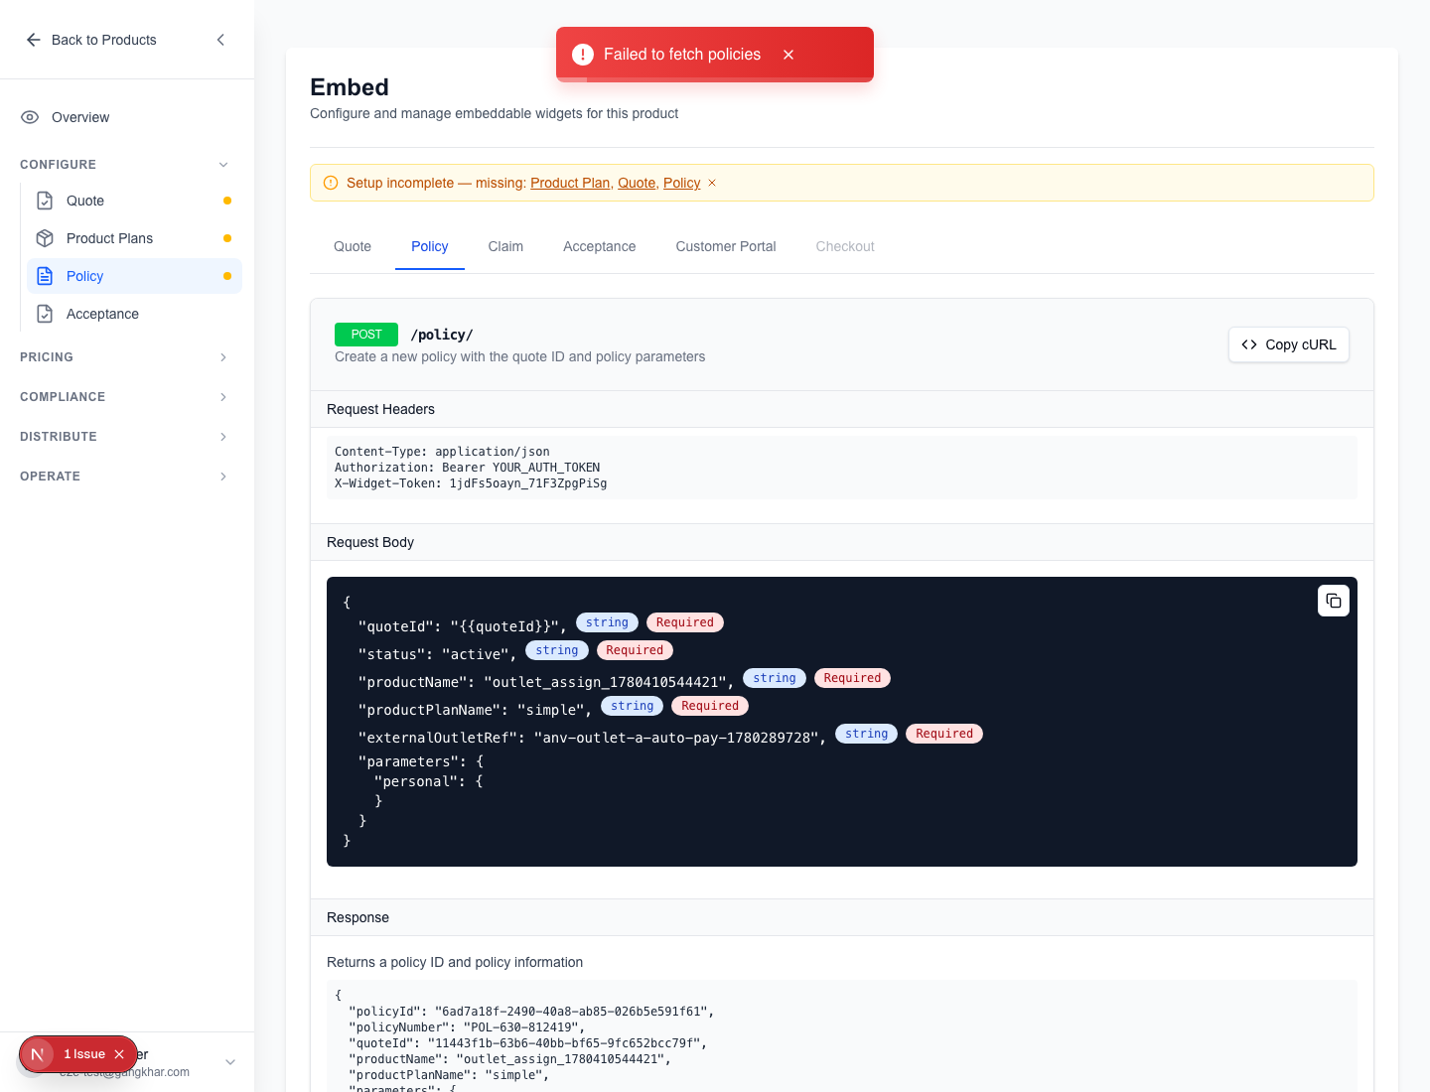1430x1092 pixels.
Task: Click the back arrow icon to Products
Action: click(34, 40)
